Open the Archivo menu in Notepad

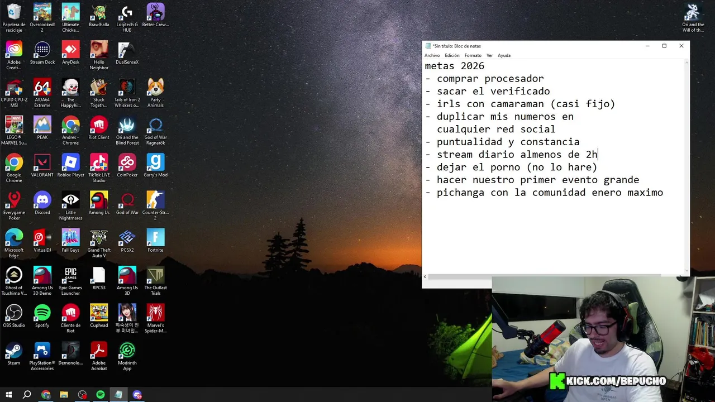pyautogui.click(x=432, y=55)
